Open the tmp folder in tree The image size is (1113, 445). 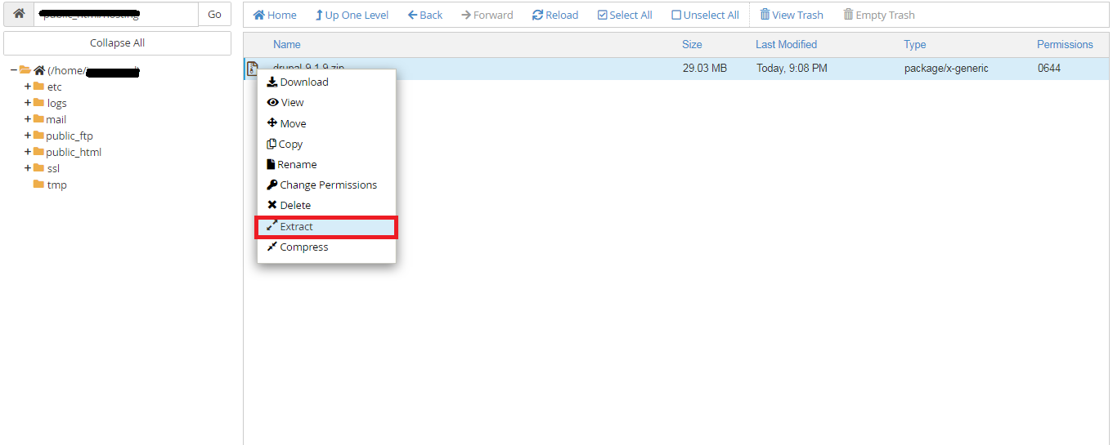click(x=50, y=185)
